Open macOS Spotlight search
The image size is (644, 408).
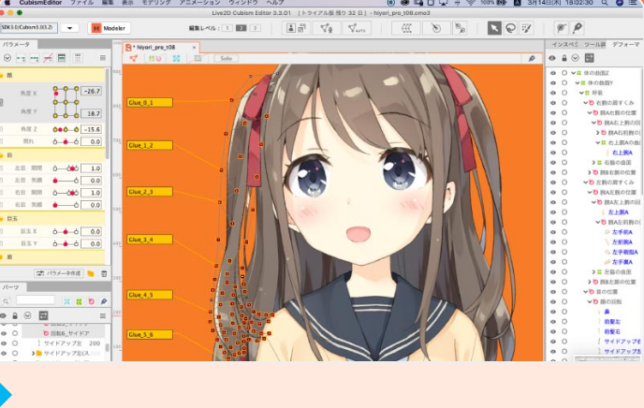click(x=605, y=3)
